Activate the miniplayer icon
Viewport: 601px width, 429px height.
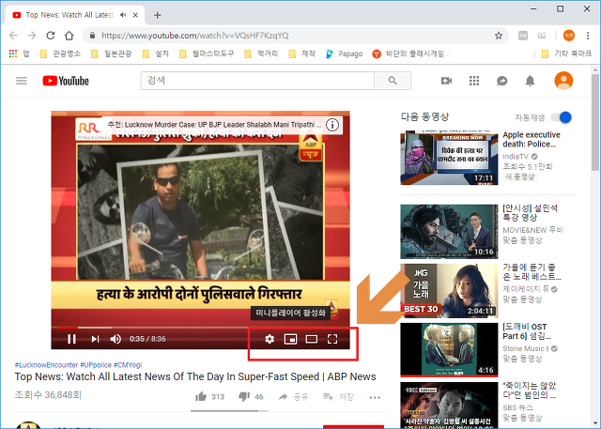(x=290, y=339)
